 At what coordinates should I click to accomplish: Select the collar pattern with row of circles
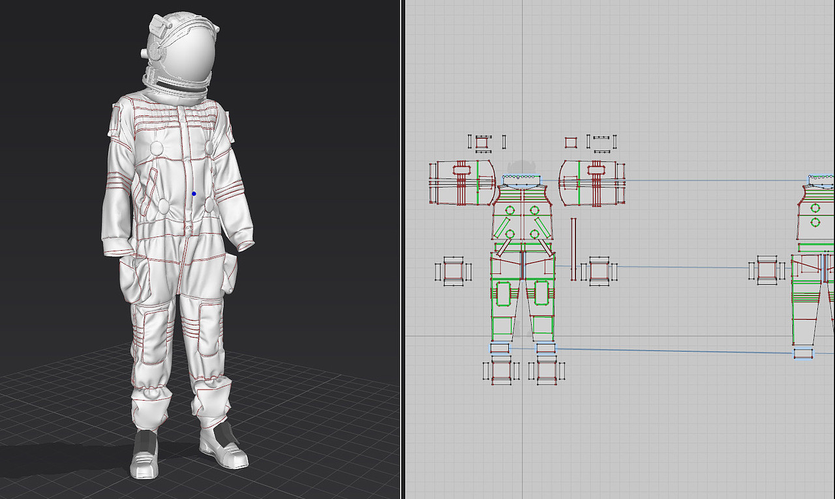point(522,180)
